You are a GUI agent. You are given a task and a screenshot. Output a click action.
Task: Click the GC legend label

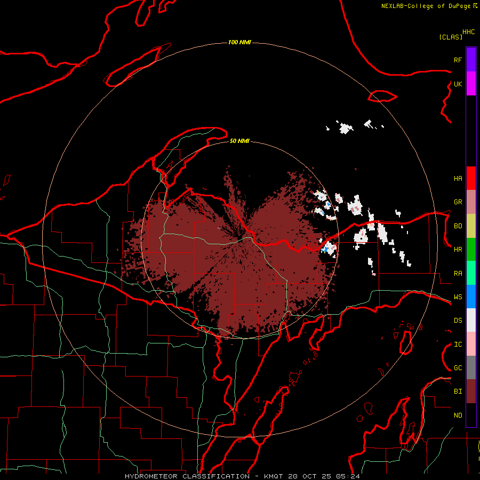point(458,368)
